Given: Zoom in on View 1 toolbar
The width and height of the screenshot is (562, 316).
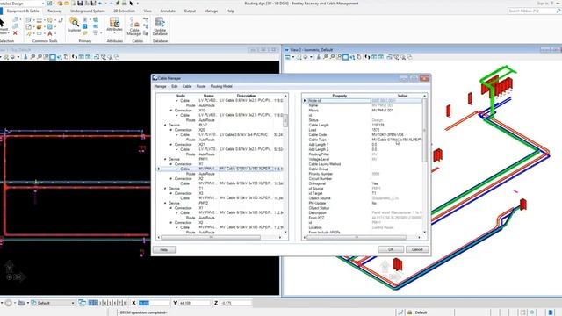Looking at the screenshot, I should (32, 57).
